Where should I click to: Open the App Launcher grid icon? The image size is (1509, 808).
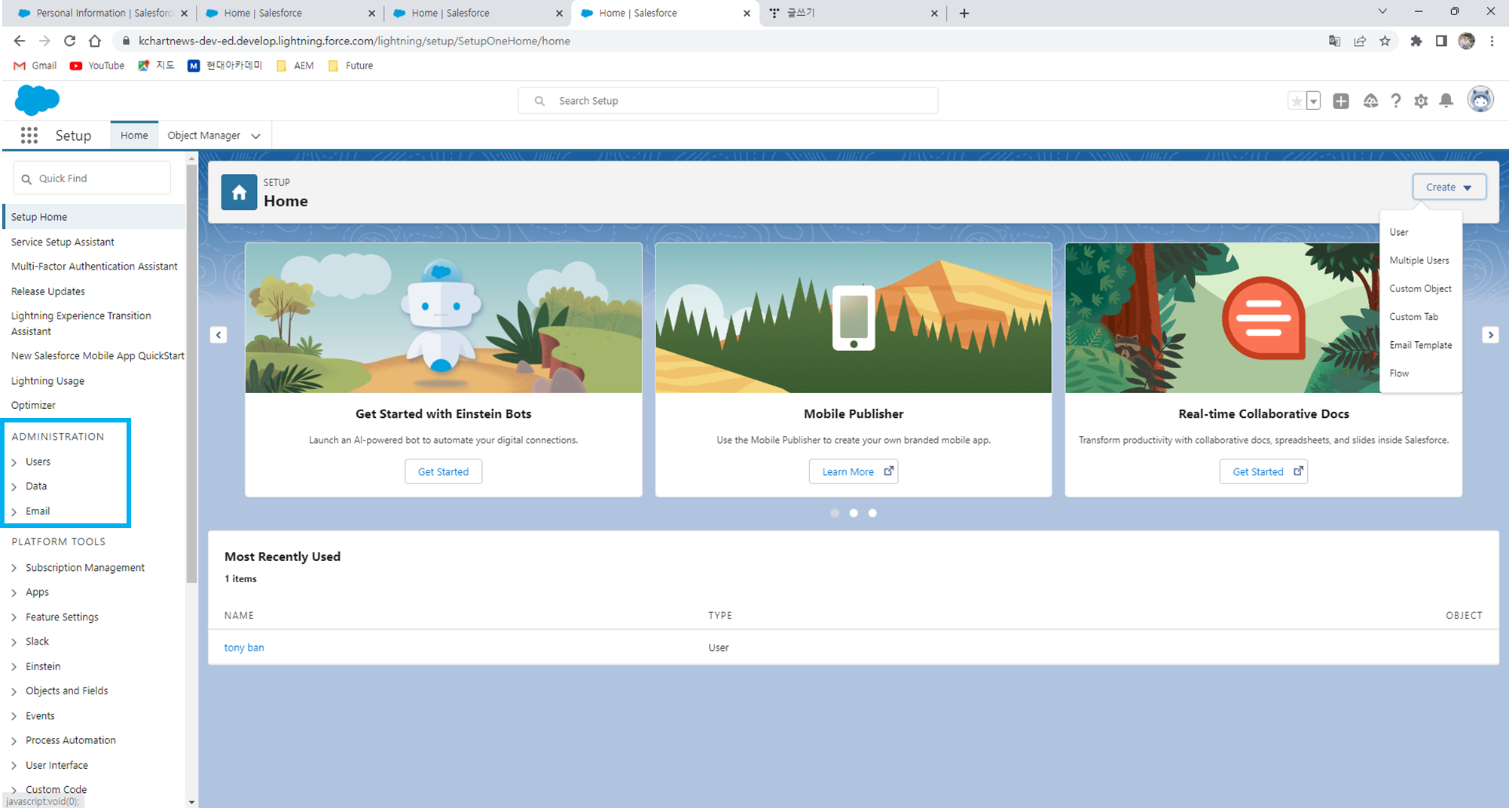(29, 136)
